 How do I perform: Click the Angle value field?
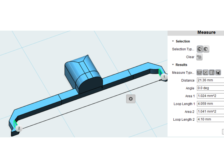point(210,88)
